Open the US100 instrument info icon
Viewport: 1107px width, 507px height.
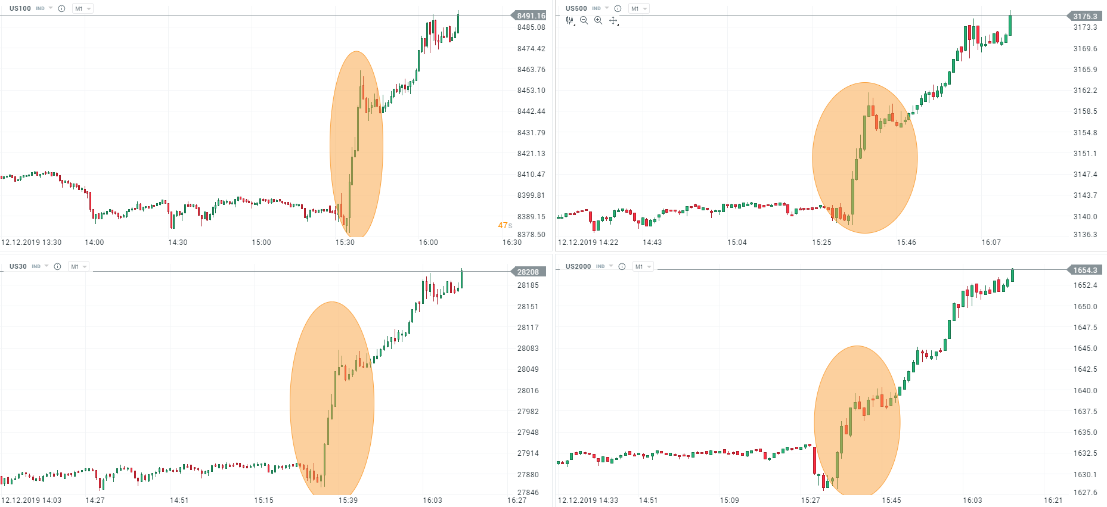point(61,8)
